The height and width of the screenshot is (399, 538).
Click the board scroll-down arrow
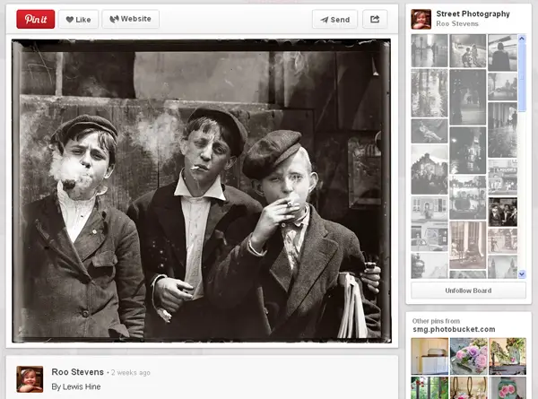coord(522,273)
